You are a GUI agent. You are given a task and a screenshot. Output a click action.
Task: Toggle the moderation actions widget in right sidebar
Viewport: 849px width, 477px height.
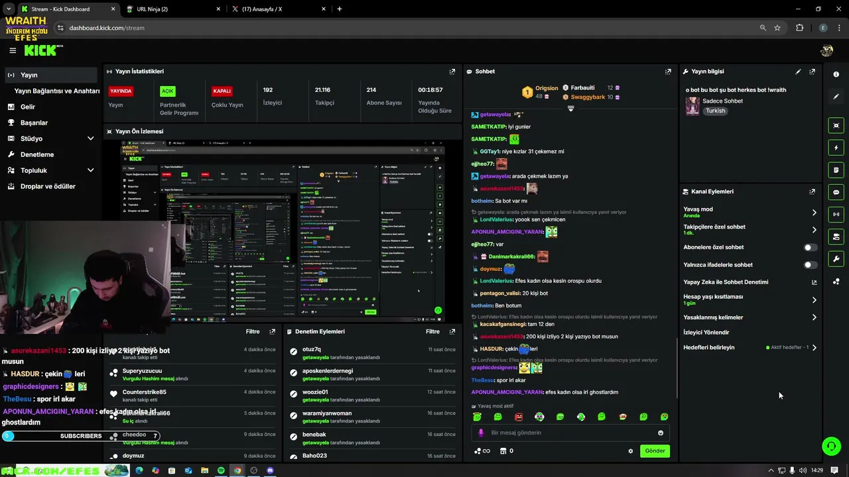[836, 237]
